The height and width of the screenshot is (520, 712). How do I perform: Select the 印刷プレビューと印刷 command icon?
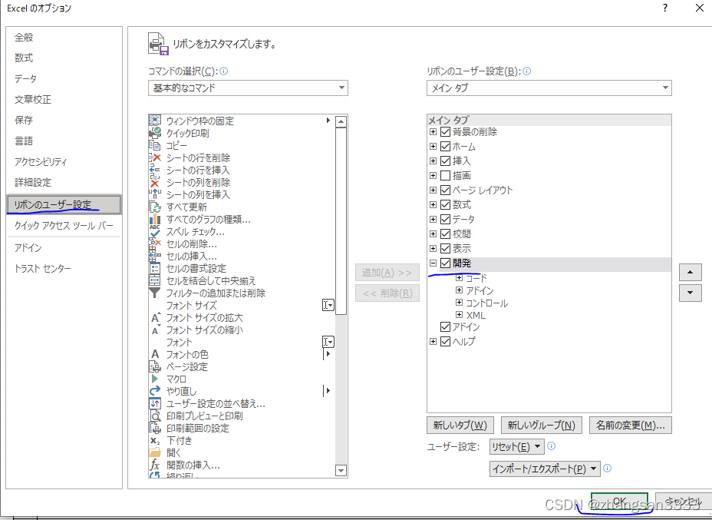click(x=155, y=416)
